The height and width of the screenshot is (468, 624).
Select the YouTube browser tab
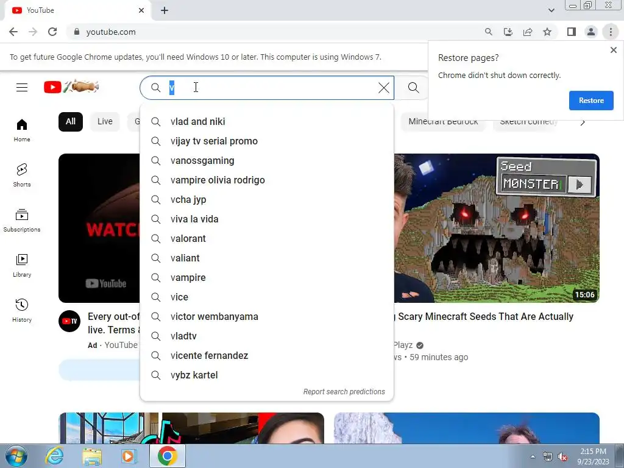click(77, 10)
